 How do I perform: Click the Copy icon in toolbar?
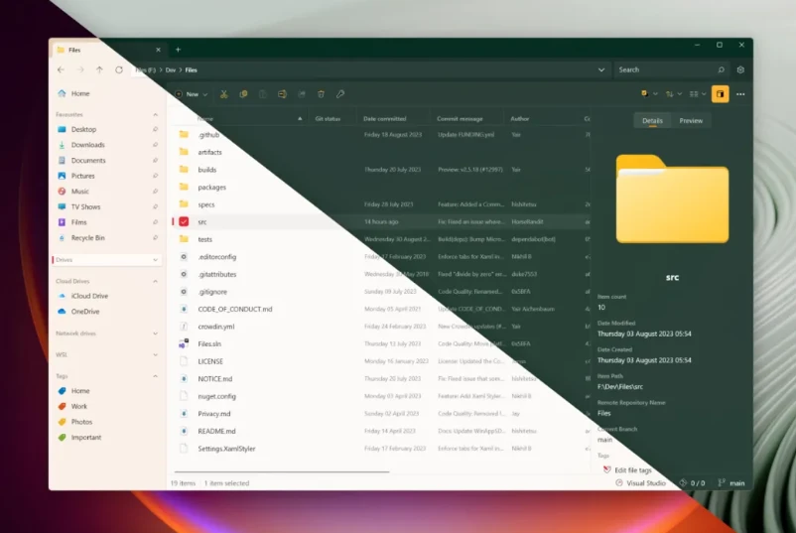243,94
